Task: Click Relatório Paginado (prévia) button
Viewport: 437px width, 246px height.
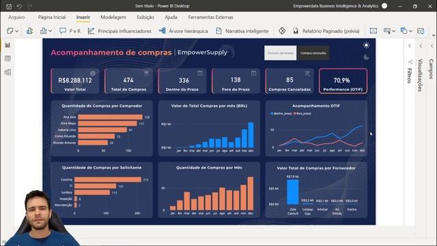Action: (x=326, y=31)
